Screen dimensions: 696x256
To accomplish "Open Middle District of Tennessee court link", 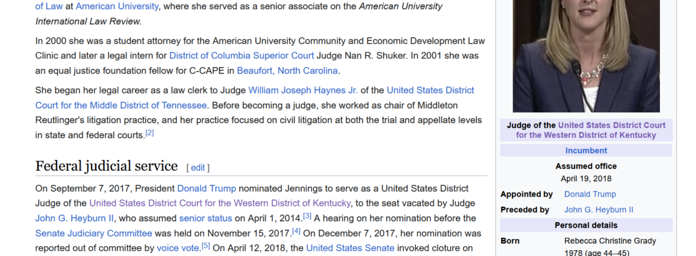I will [x=255, y=98].
